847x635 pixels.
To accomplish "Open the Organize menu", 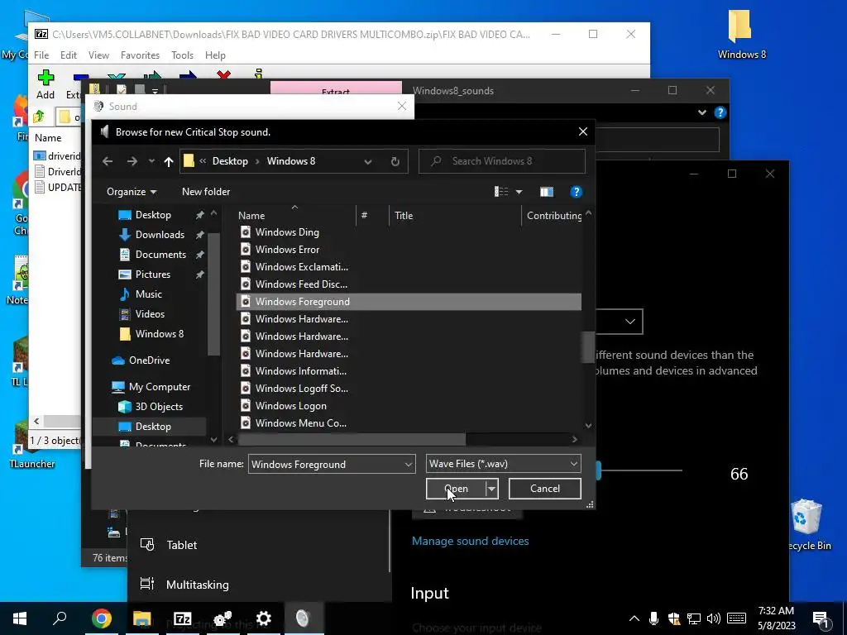I will 132,192.
